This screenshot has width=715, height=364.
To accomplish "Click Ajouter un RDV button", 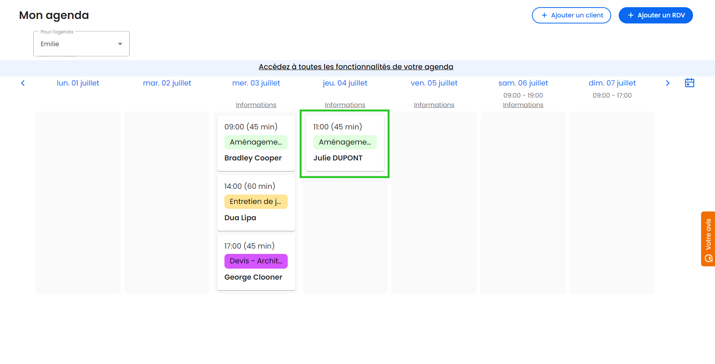I will coord(656,16).
